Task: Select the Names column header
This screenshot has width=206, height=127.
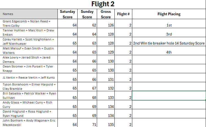Action: point(29,14)
